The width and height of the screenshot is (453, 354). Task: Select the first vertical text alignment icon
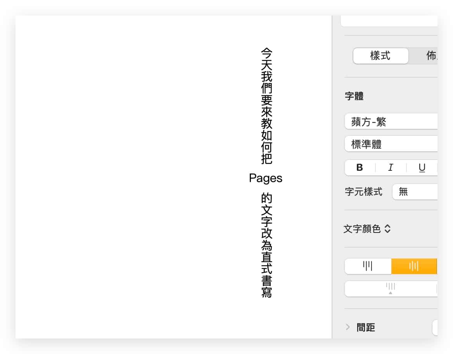point(368,266)
